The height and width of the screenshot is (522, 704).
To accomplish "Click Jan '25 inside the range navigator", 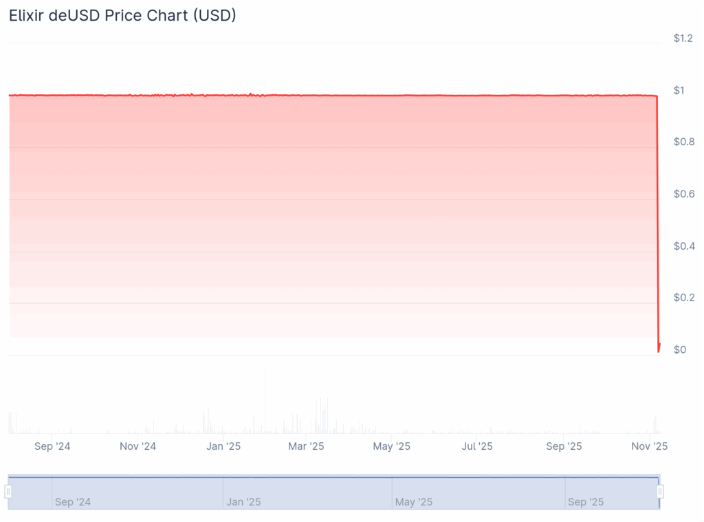I will 243,502.
